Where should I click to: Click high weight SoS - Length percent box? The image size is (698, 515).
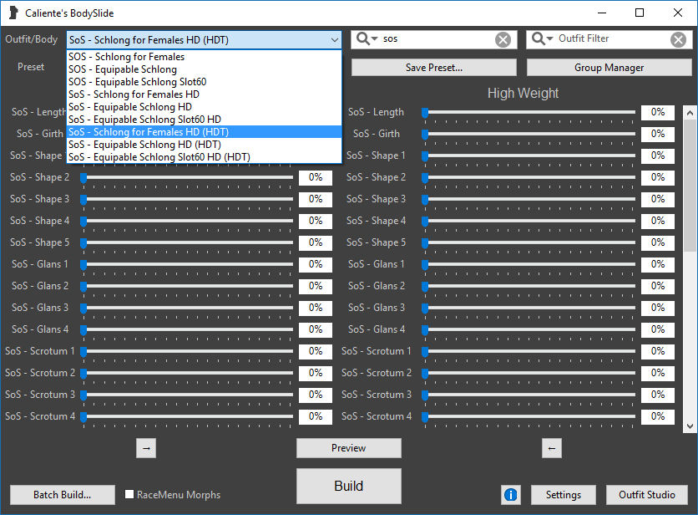tap(657, 112)
